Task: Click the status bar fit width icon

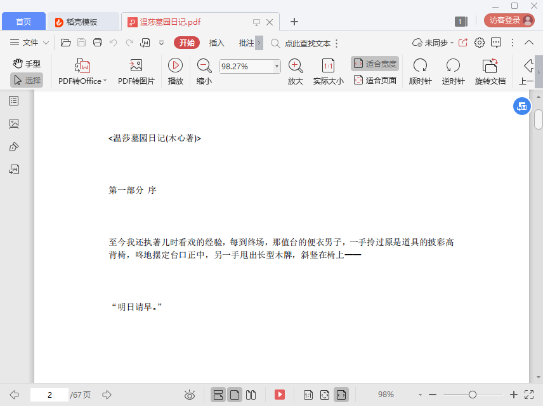Action: click(341, 395)
